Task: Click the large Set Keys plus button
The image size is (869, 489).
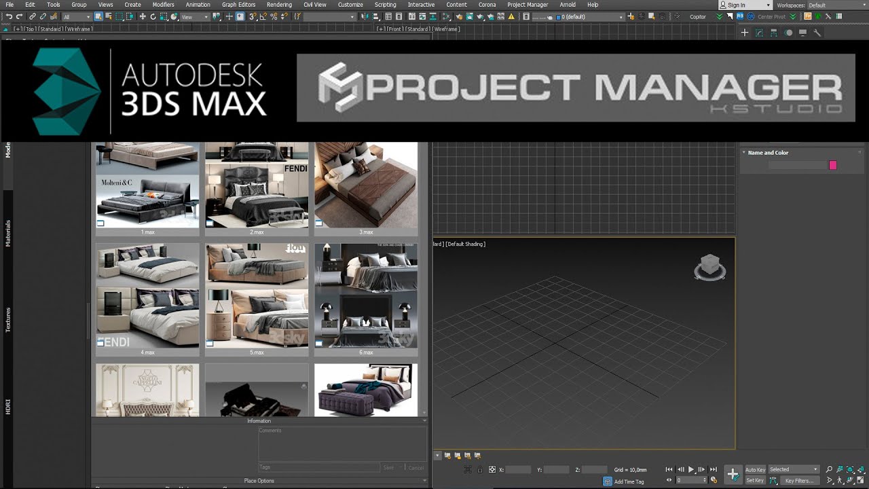Action: tap(733, 475)
